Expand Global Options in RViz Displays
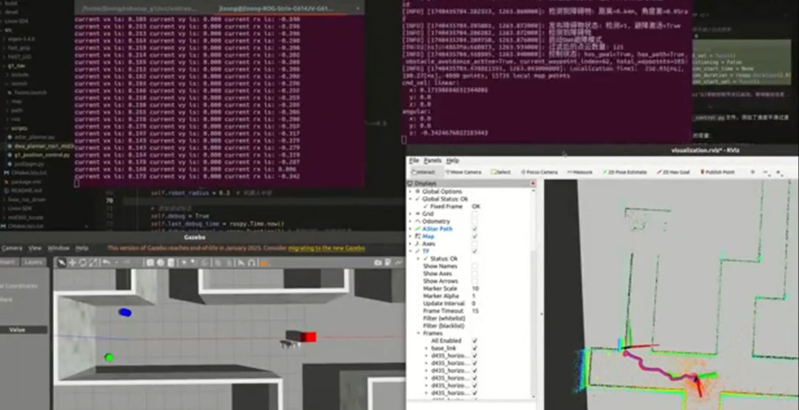799x410 pixels. coord(411,191)
